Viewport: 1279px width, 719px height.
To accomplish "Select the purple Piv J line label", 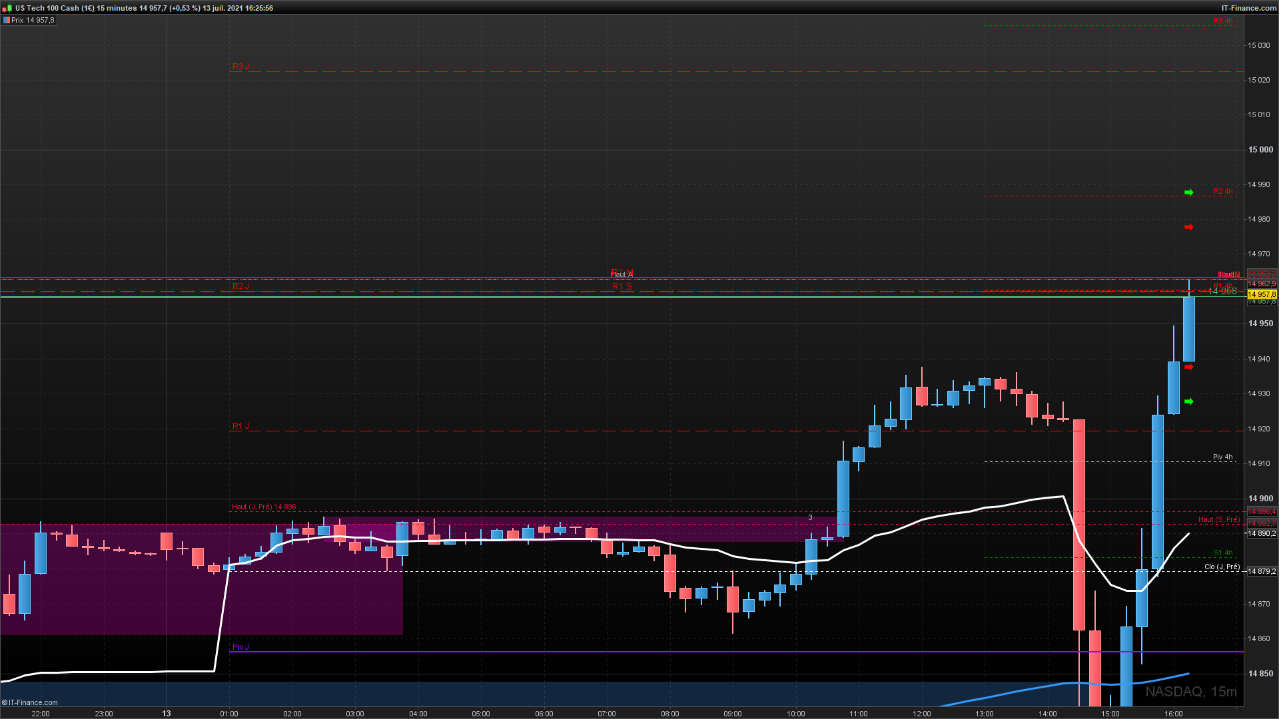I will pos(240,647).
